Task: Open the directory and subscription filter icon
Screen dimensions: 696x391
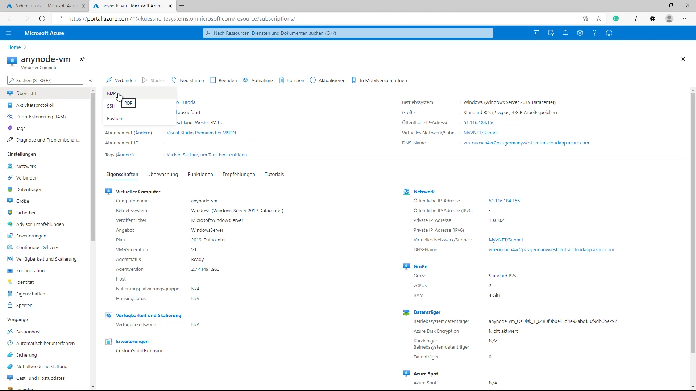Action: [551, 33]
